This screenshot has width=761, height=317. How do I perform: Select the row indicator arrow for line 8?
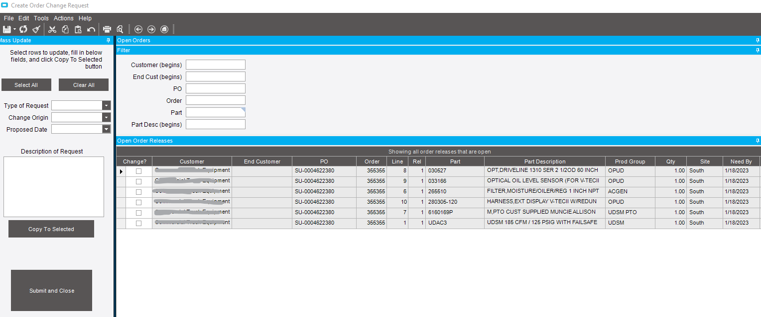coord(121,171)
